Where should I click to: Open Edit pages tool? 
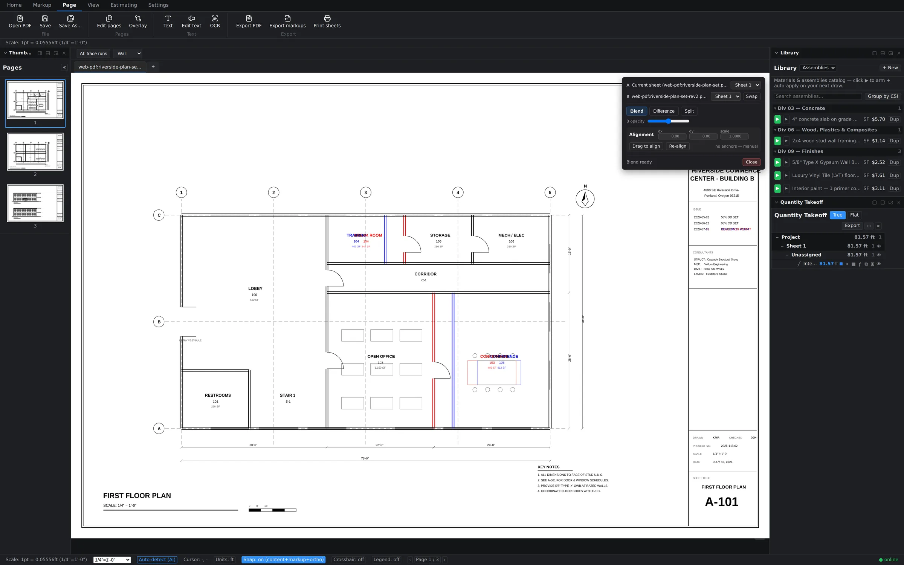pos(109,21)
